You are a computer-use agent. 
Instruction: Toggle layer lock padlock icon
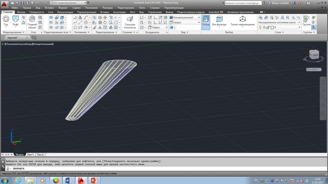268,28
